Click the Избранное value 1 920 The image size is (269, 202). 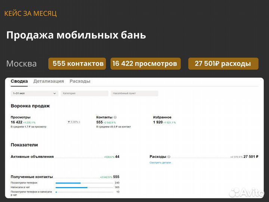point(158,122)
